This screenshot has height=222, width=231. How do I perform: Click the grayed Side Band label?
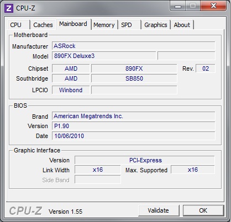(x=56, y=180)
